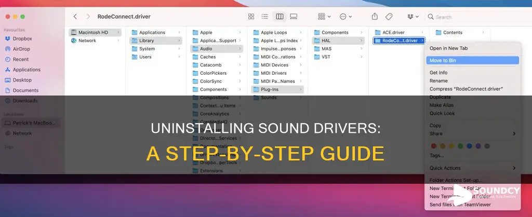Apply the green tag color

[x=460, y=146]
